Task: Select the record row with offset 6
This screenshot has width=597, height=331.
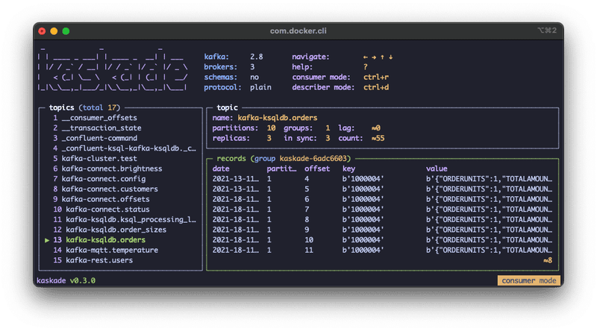Action: (x=382, y=199)
